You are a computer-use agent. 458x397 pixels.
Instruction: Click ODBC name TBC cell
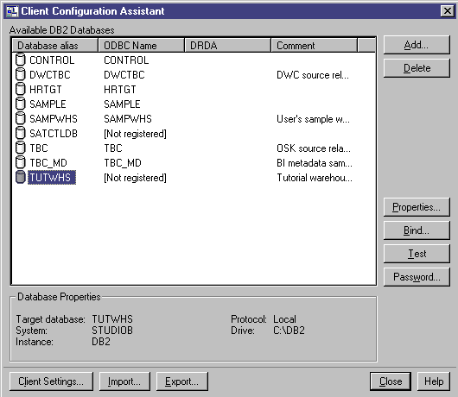coord(113,148)
